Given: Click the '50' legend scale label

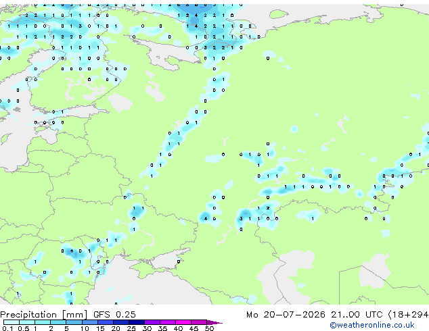Looking at the screenshot, I should 209,328.
